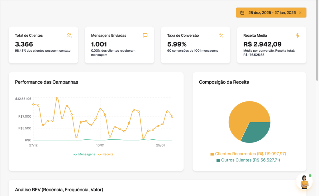Open the Total de Clientes card
The width and height of the screenshot is (319, 196).
tap(43, 45)
